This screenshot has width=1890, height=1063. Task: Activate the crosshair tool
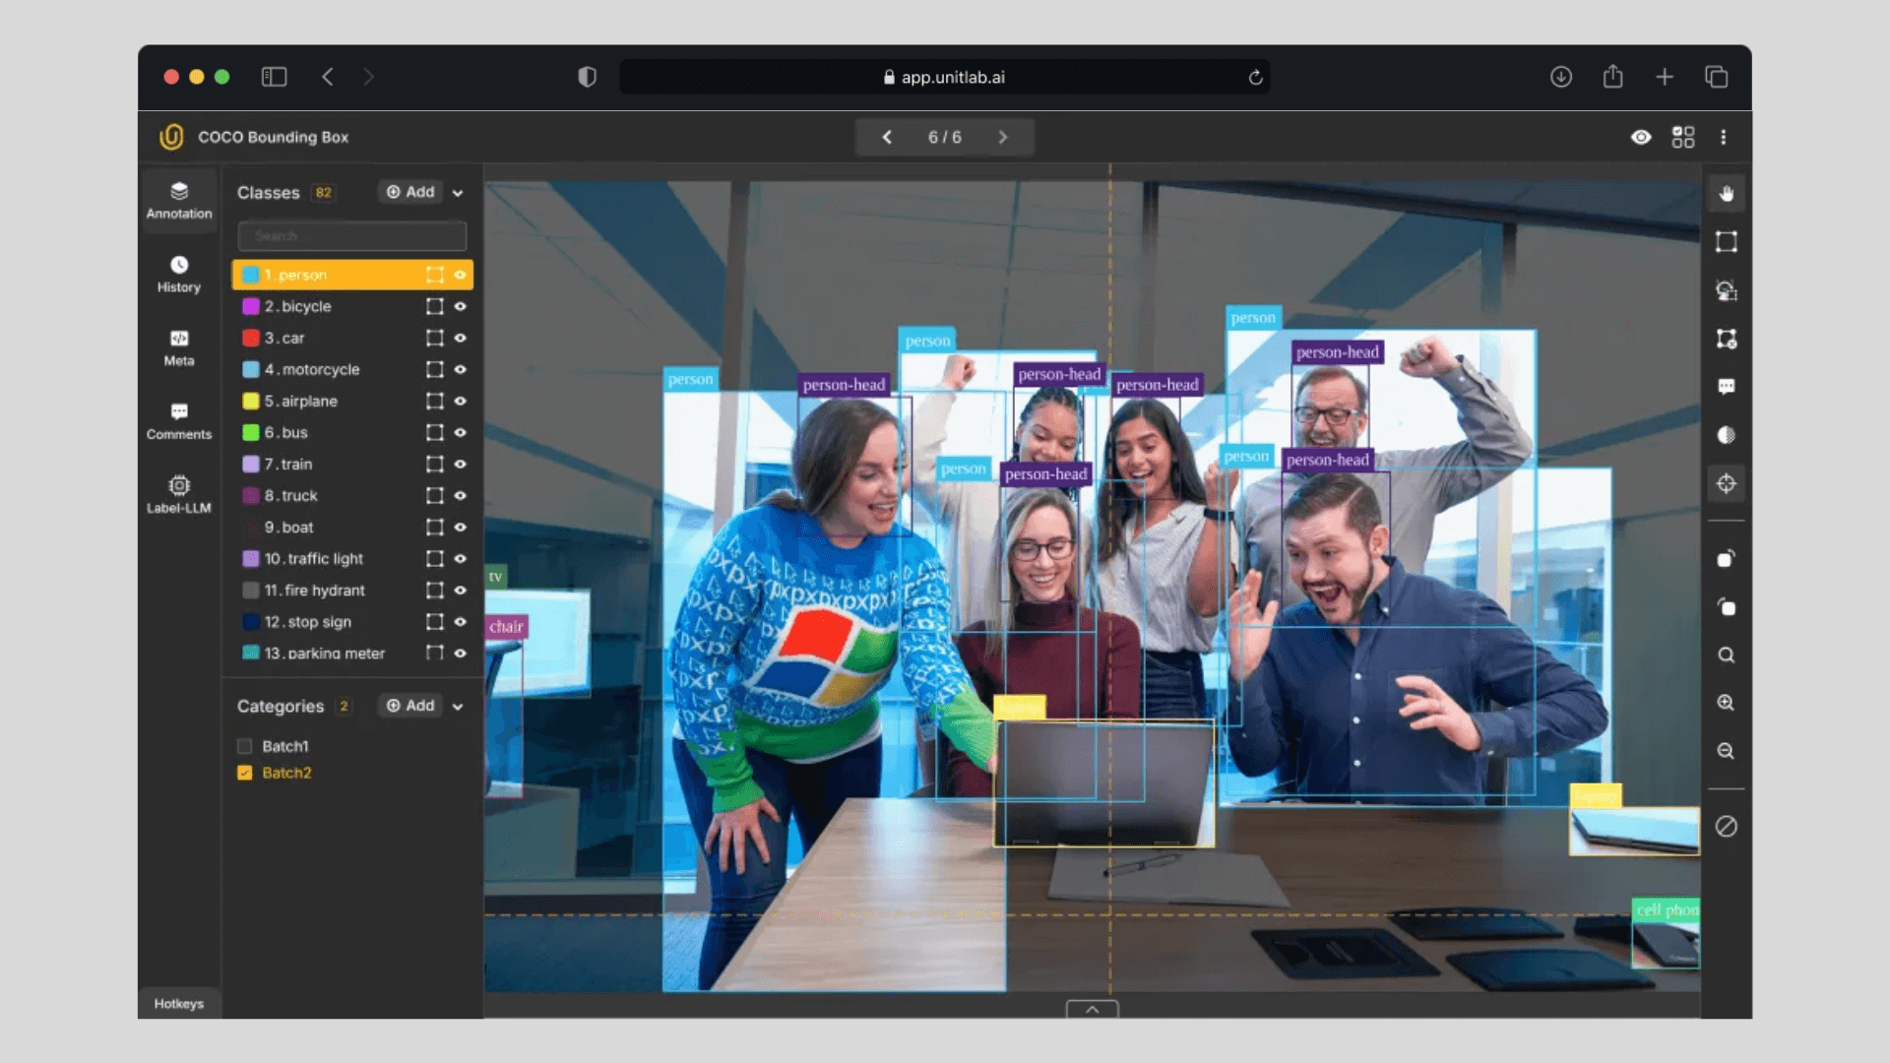1726,483
